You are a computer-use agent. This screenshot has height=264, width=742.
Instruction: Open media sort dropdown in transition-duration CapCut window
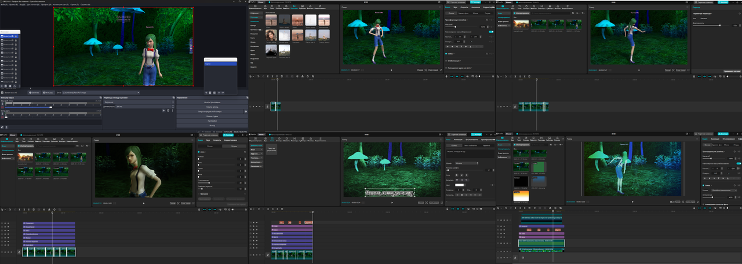[x=578, y=13]
